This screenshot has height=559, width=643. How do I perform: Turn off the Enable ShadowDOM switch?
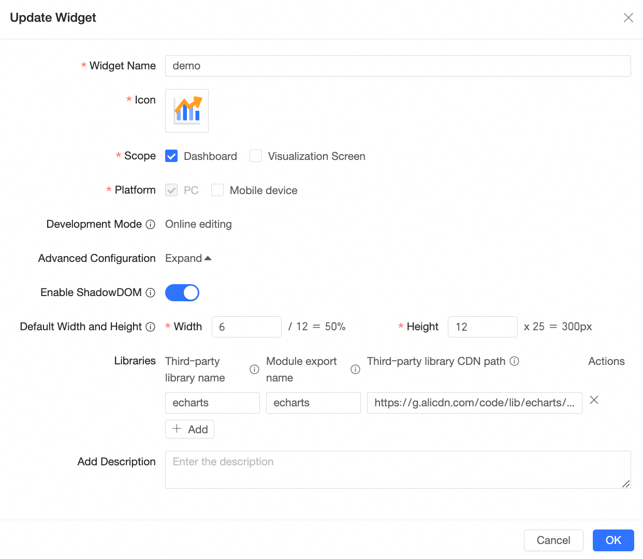tap(182, 293)
